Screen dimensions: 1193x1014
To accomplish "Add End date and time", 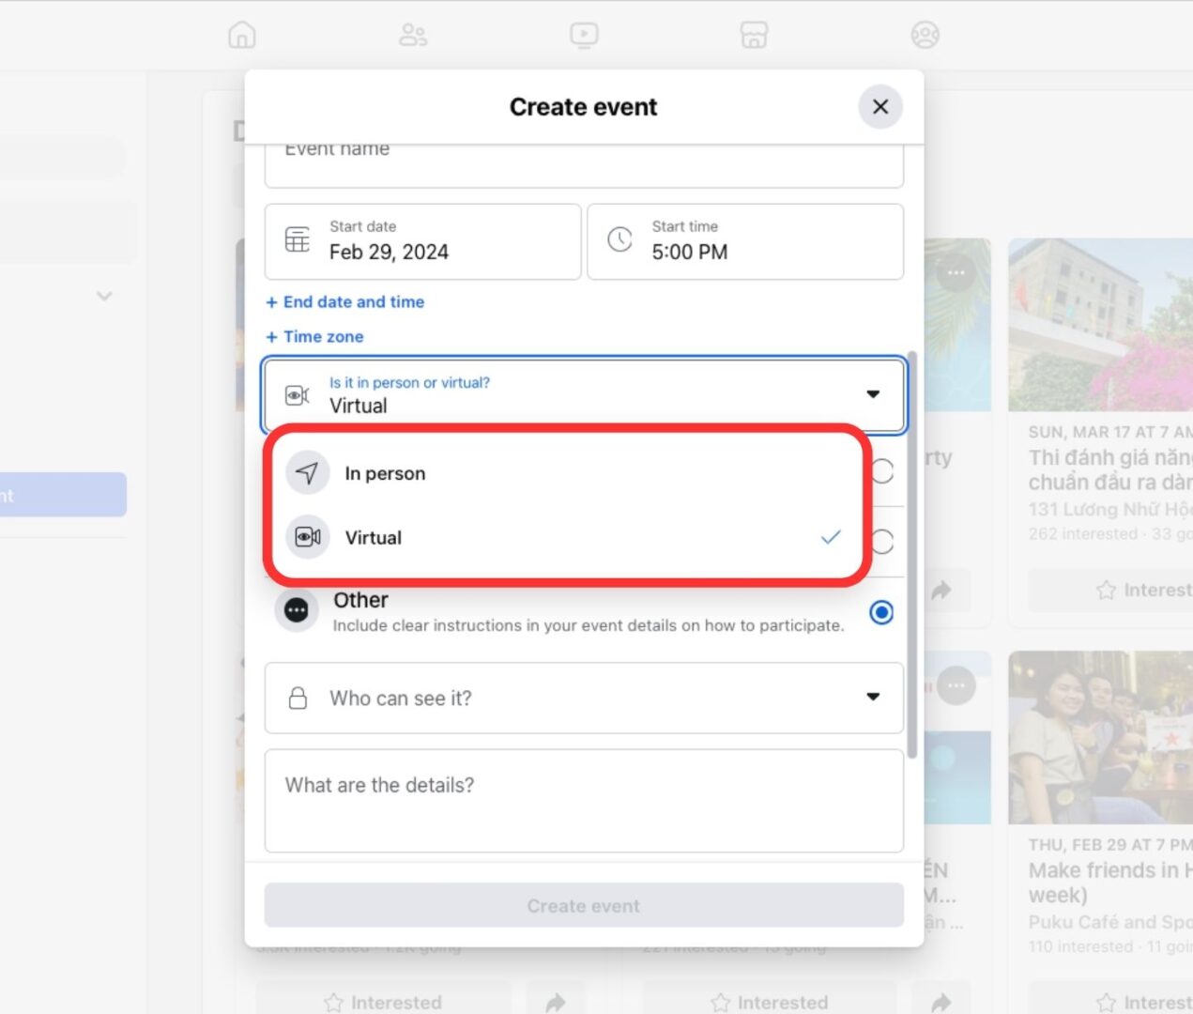I will (345, 301).
